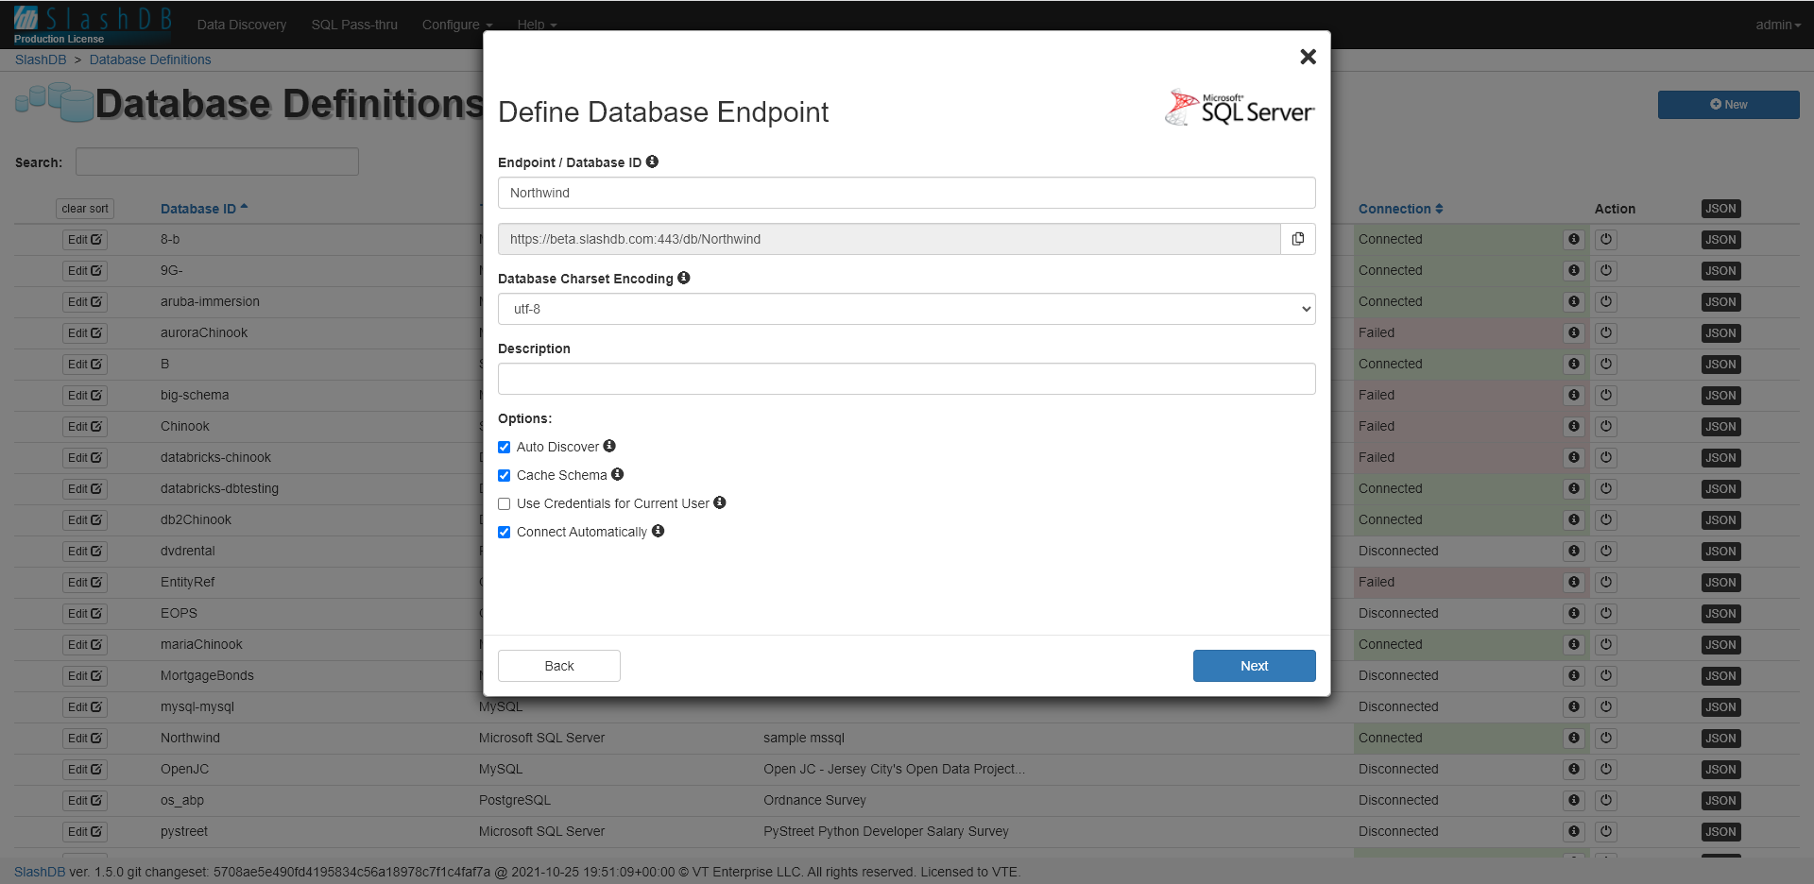
Task: Show info for Database Charset Encoding
Action: click(x=684, y=278)
